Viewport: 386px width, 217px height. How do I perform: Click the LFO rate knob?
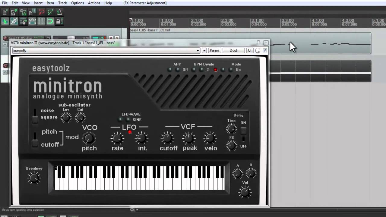point(117,138)
